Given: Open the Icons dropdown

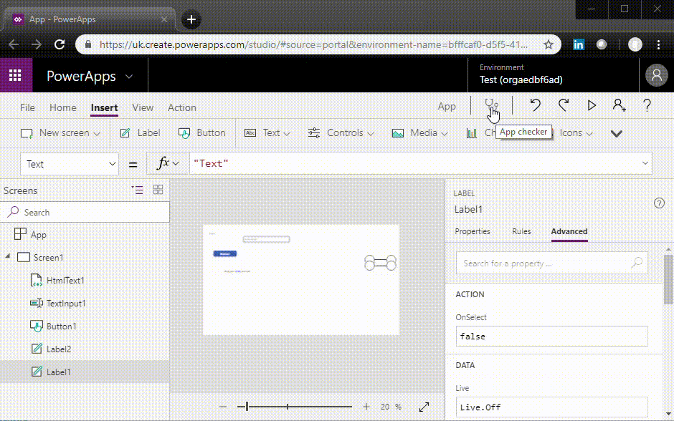Looking at the screenshot, I should click(576, 133).
